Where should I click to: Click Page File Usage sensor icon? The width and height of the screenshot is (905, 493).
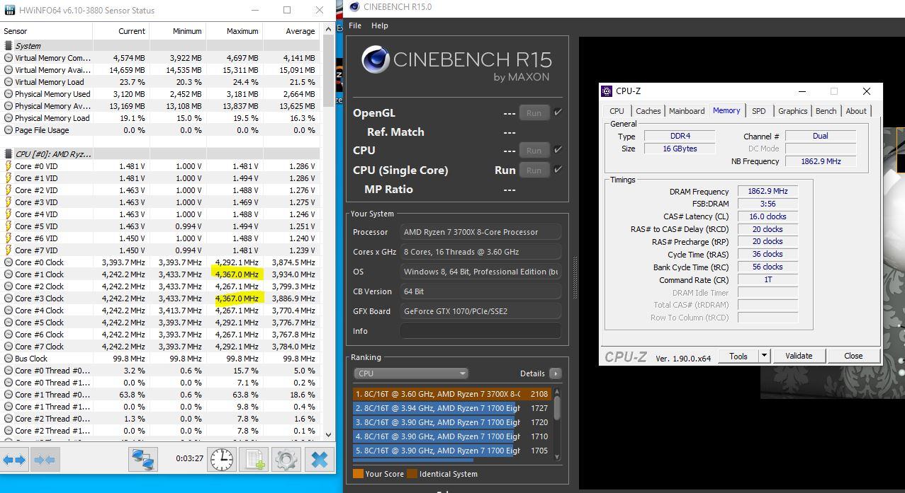click(9, 130)
